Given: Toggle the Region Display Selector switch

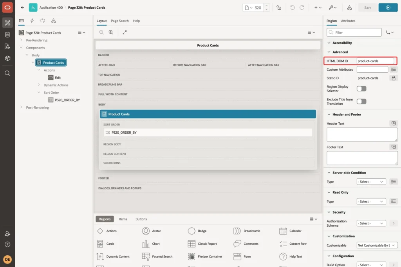Looking at the screenshot, I should 361,89.
